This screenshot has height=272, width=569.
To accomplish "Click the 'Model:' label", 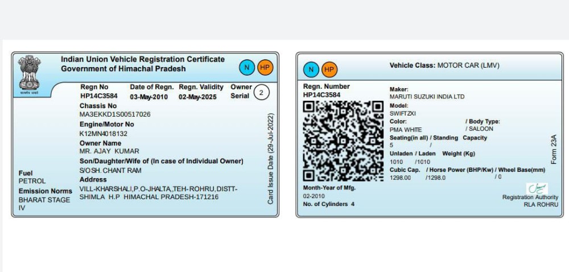I will pyautogui.click(x=399, y=106).
